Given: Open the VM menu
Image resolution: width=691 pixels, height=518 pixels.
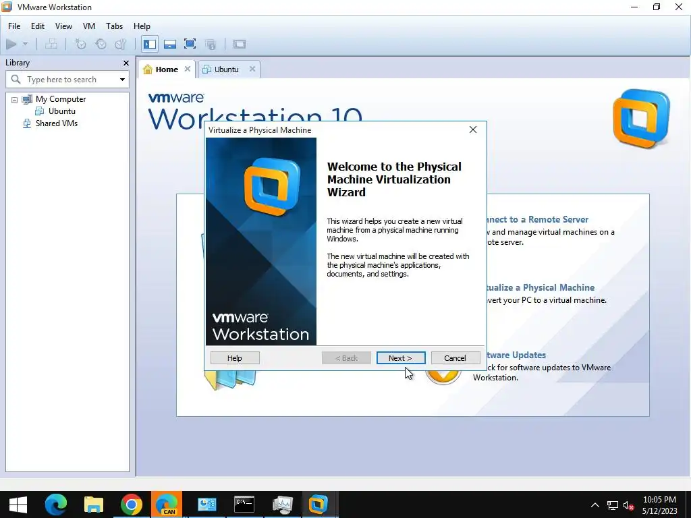Looking at the screenshot, I should [89, 26].
